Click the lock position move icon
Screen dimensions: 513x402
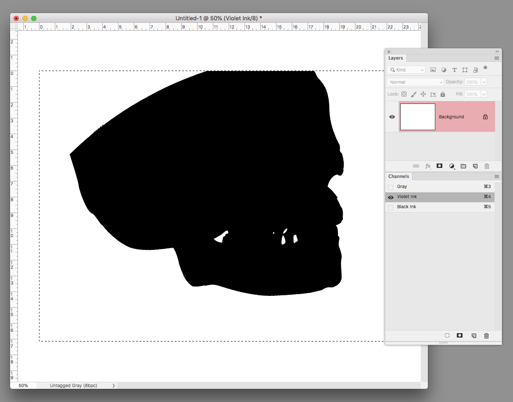[x=423, y=94]
